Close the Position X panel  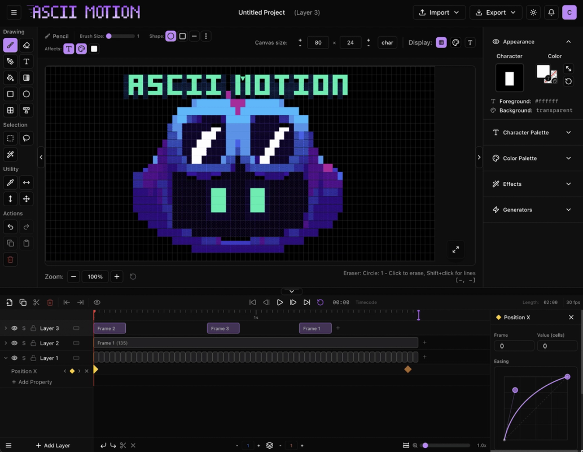pos(571,317)
